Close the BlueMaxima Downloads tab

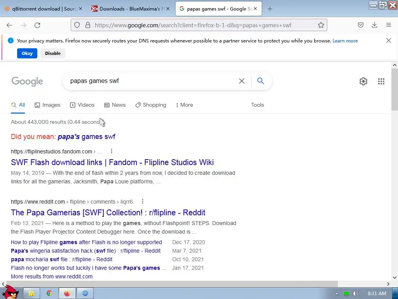[168, 9]
